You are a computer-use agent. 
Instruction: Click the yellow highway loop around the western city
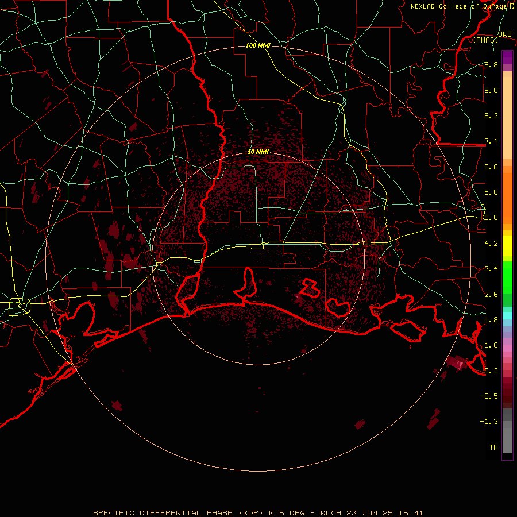click(20, 306)
